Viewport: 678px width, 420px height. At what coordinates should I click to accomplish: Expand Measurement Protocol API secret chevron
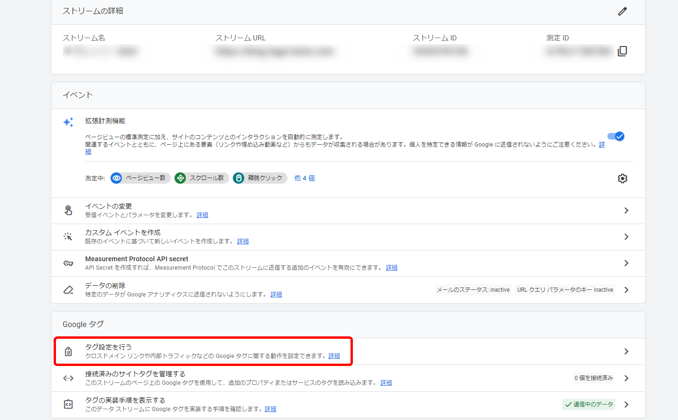[626, 263]
